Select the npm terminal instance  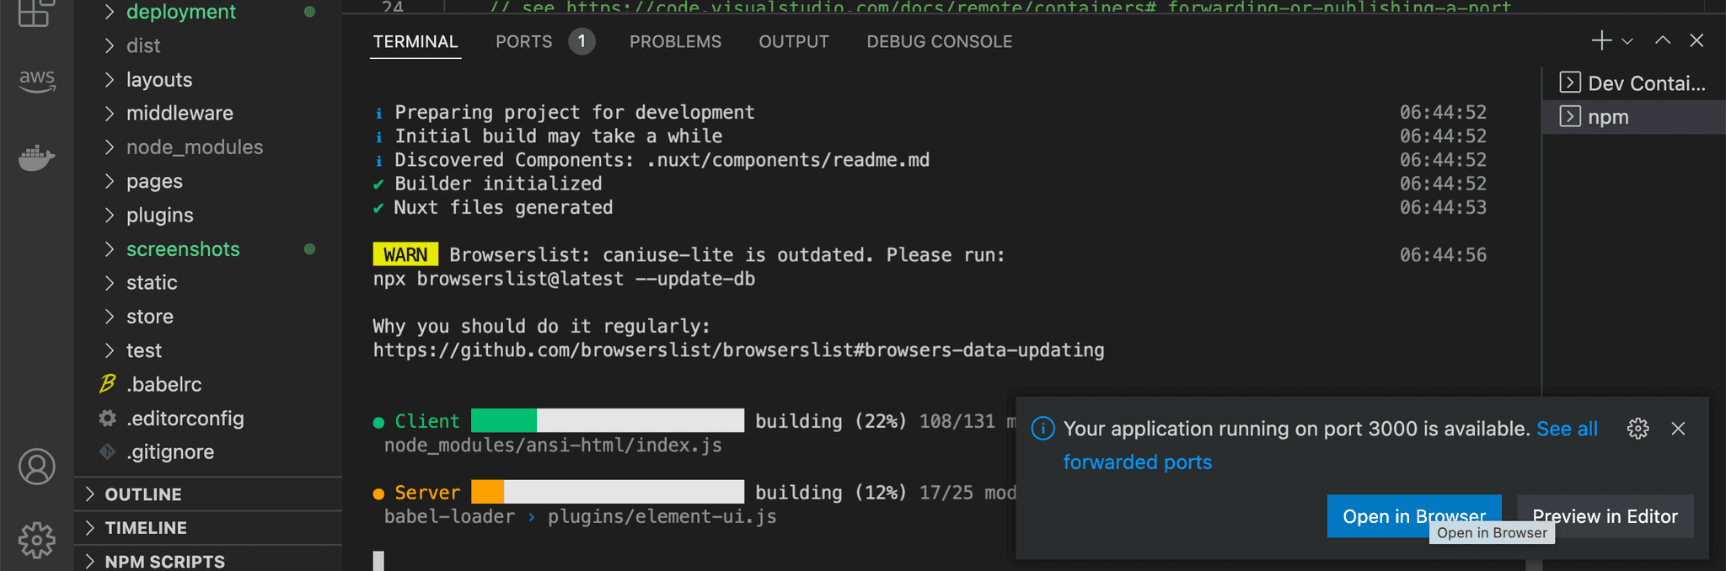1608,117
